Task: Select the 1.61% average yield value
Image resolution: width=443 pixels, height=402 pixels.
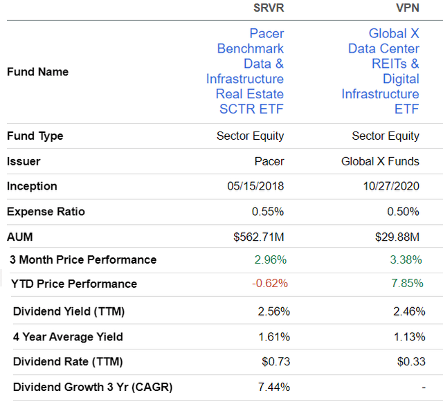Action: point(274,337)
